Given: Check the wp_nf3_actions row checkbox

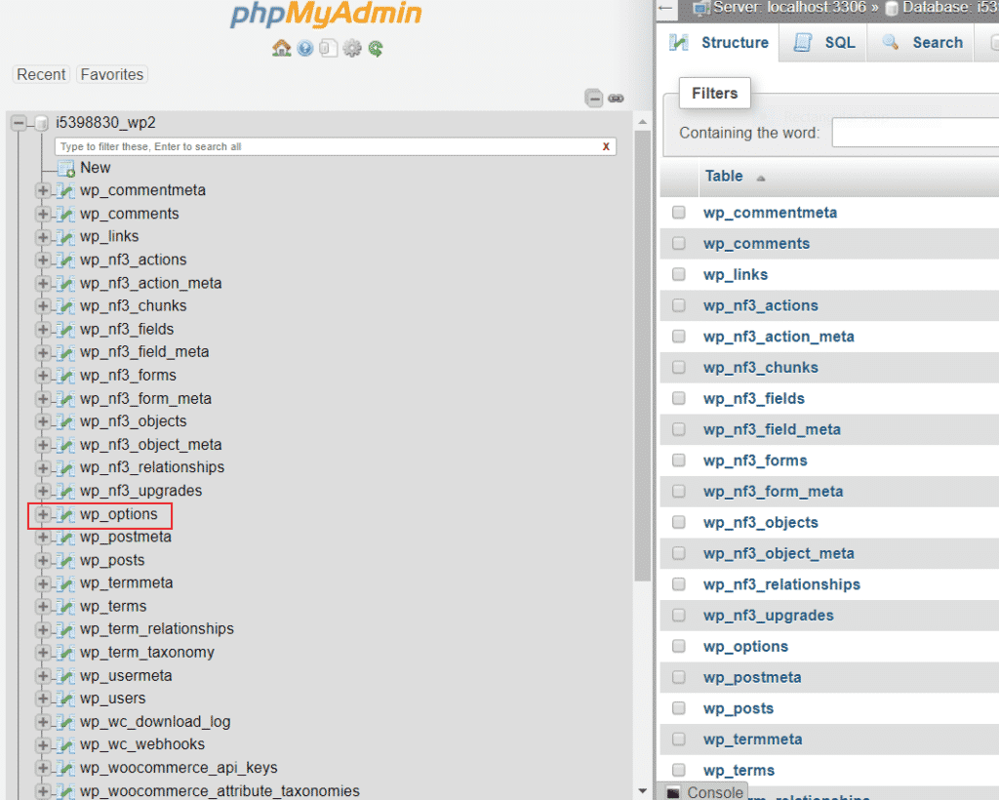Looking at the screenshot, I should click(679, 305).
